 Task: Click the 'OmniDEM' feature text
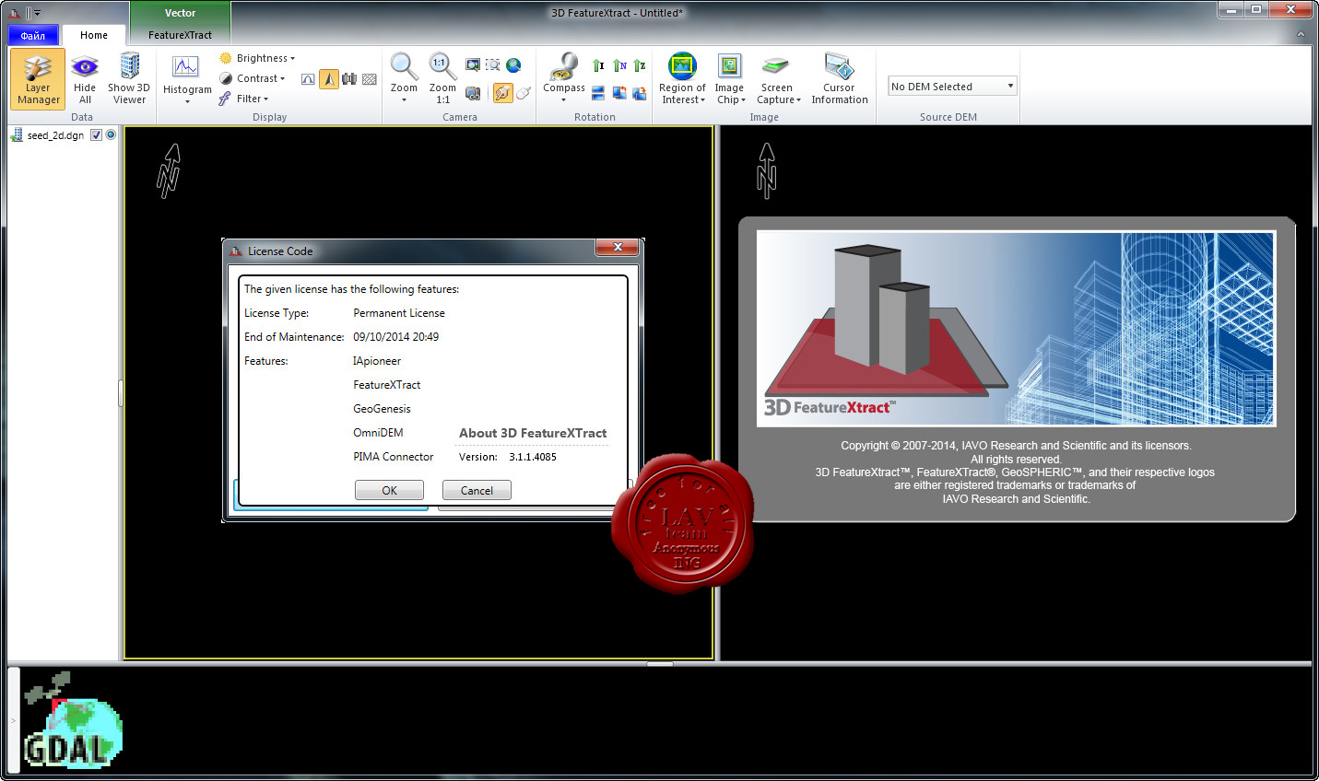[x=378, y=433]
